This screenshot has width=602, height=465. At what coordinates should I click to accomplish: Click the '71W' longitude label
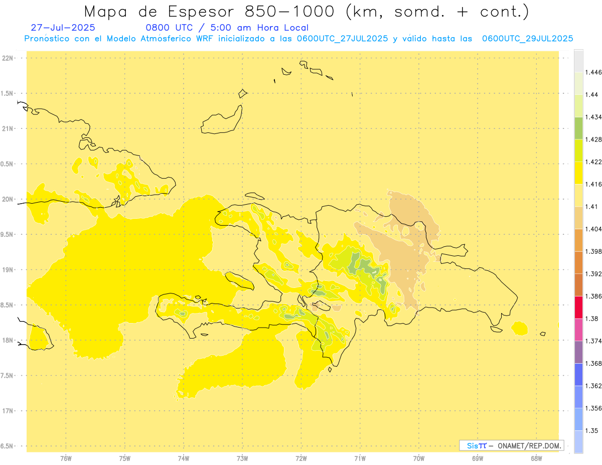click(x=360, y=457)
